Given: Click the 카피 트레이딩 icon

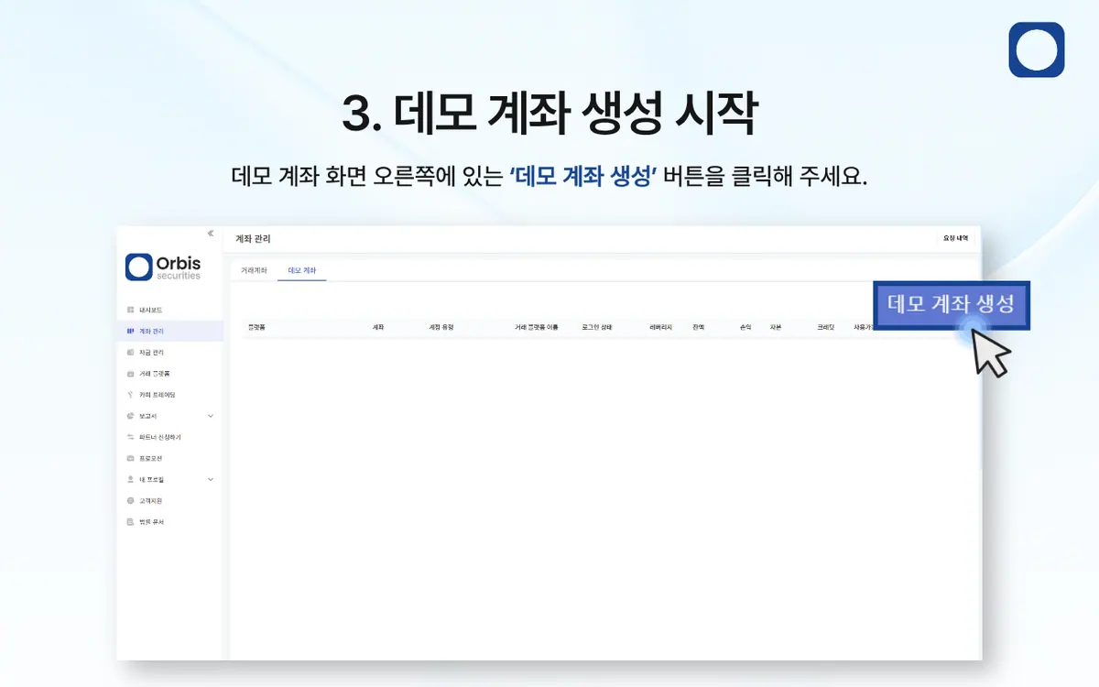Looking at the screenshot, I should point(131,395).
